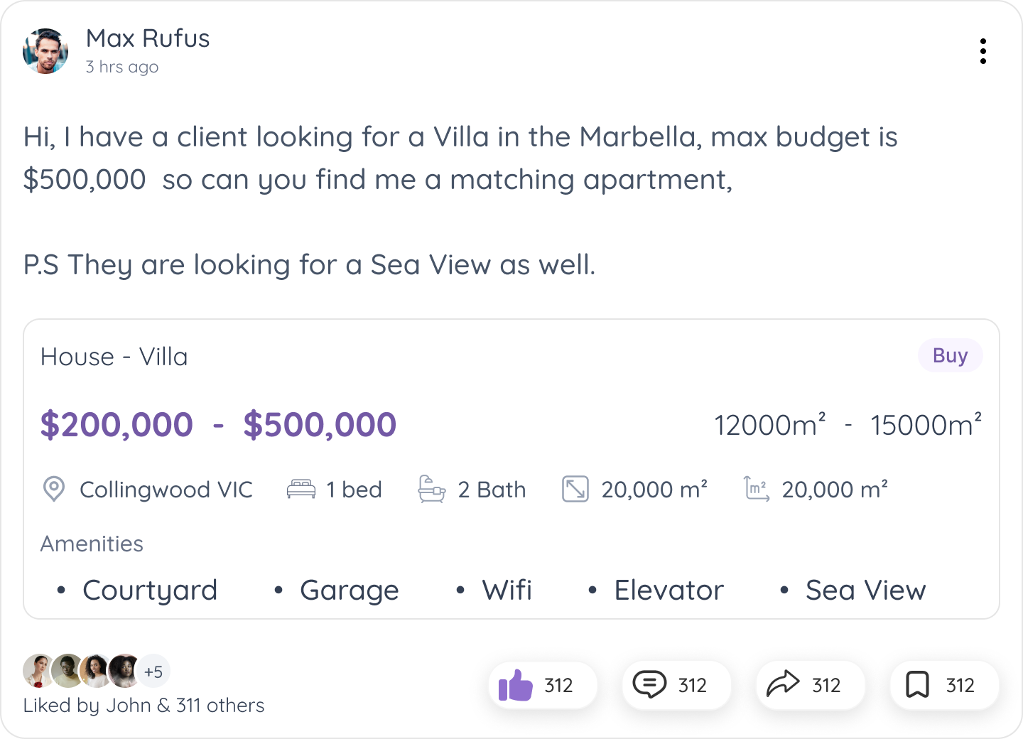
Task: Open the three-dot post options menu
Action: [x=983, y=51]
